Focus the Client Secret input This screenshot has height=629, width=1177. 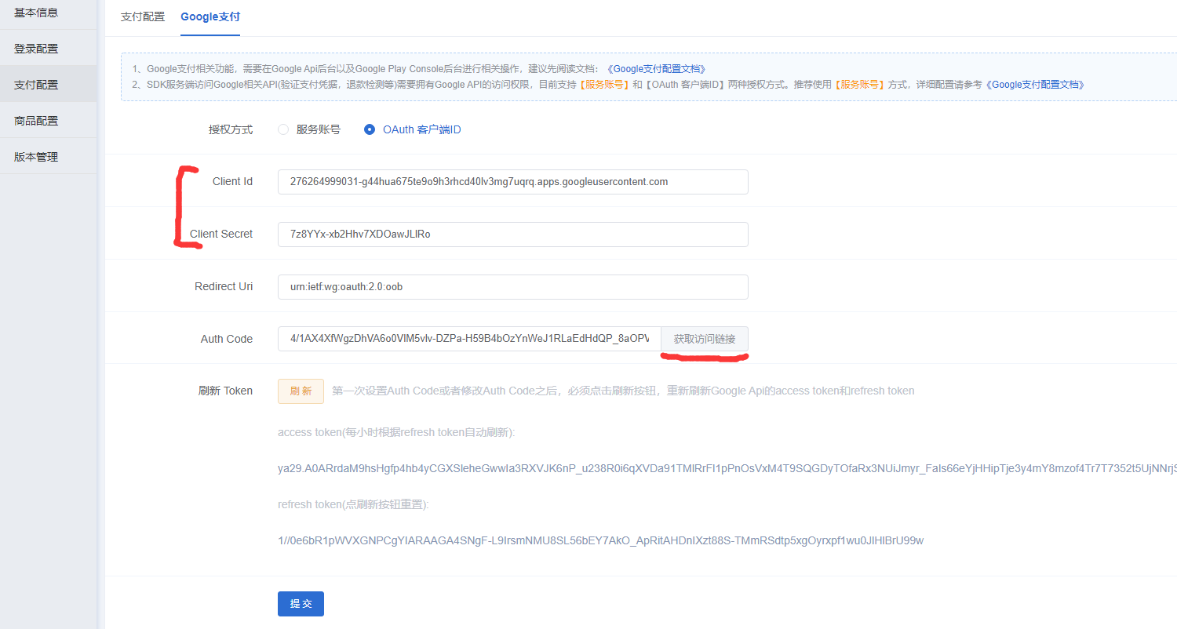click(x=512, y=234)
